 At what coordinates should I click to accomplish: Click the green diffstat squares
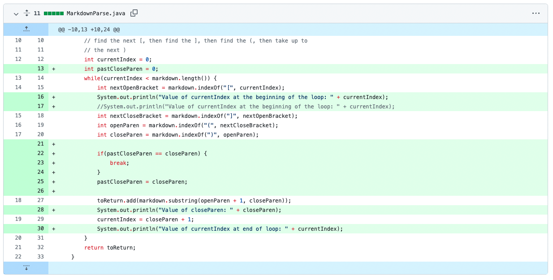(53, 13)
